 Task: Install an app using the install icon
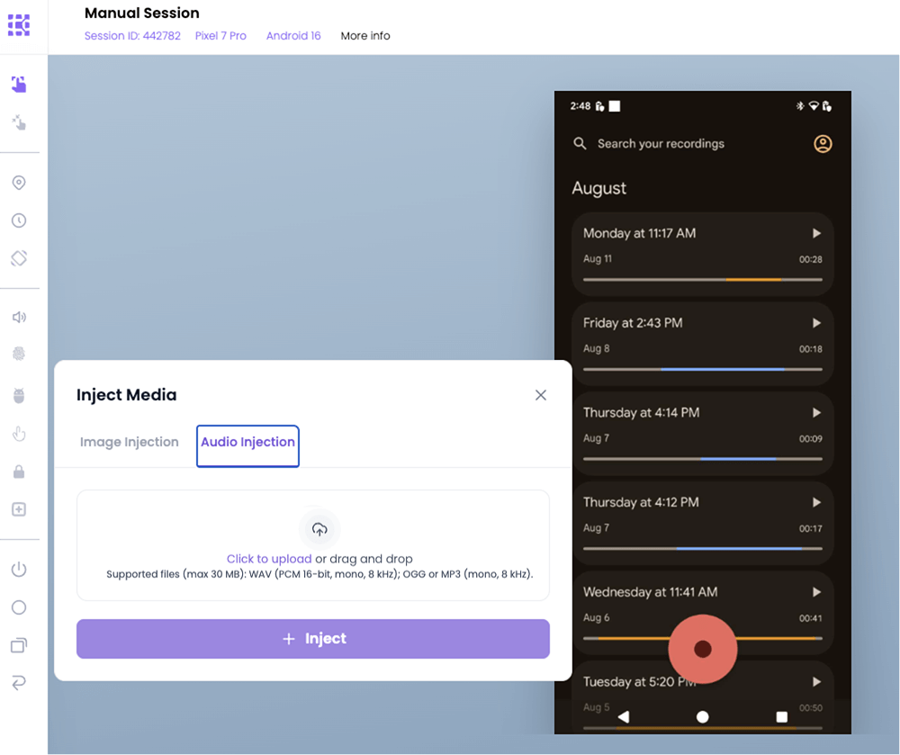(x=20, y=509)
